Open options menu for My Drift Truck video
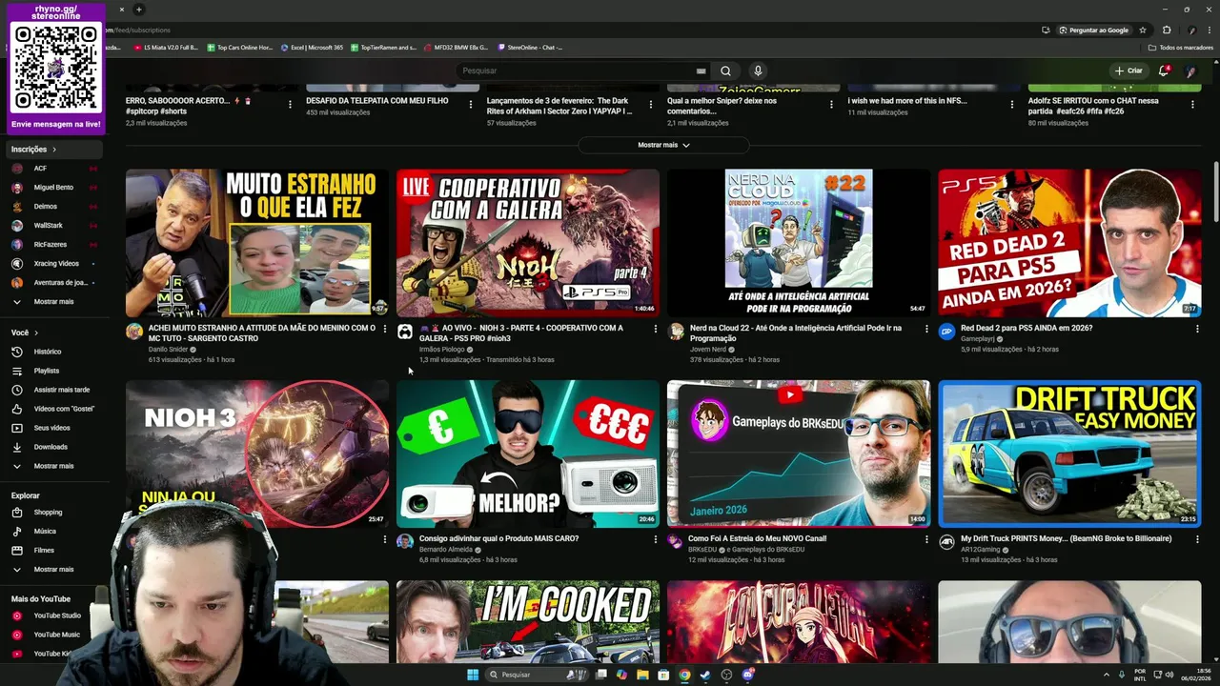Viewport: 1220px width, 686px height. click(1197, 539)
